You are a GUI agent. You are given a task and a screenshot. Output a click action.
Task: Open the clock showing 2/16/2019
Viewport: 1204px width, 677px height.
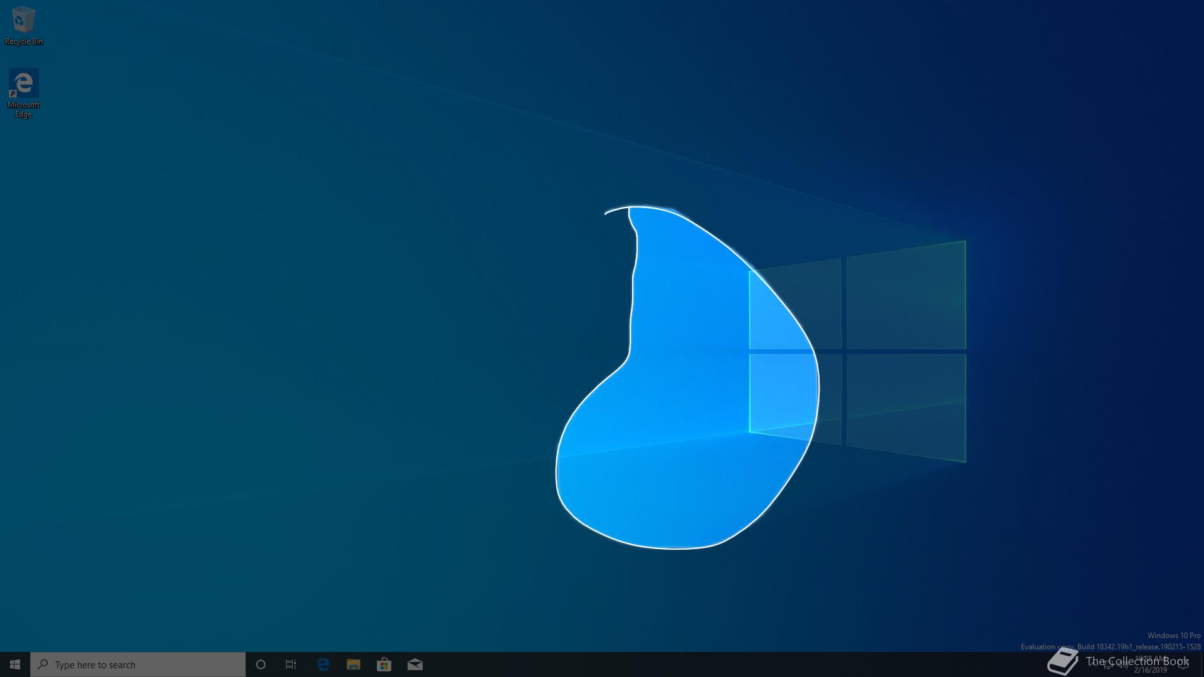(1151, 664)
